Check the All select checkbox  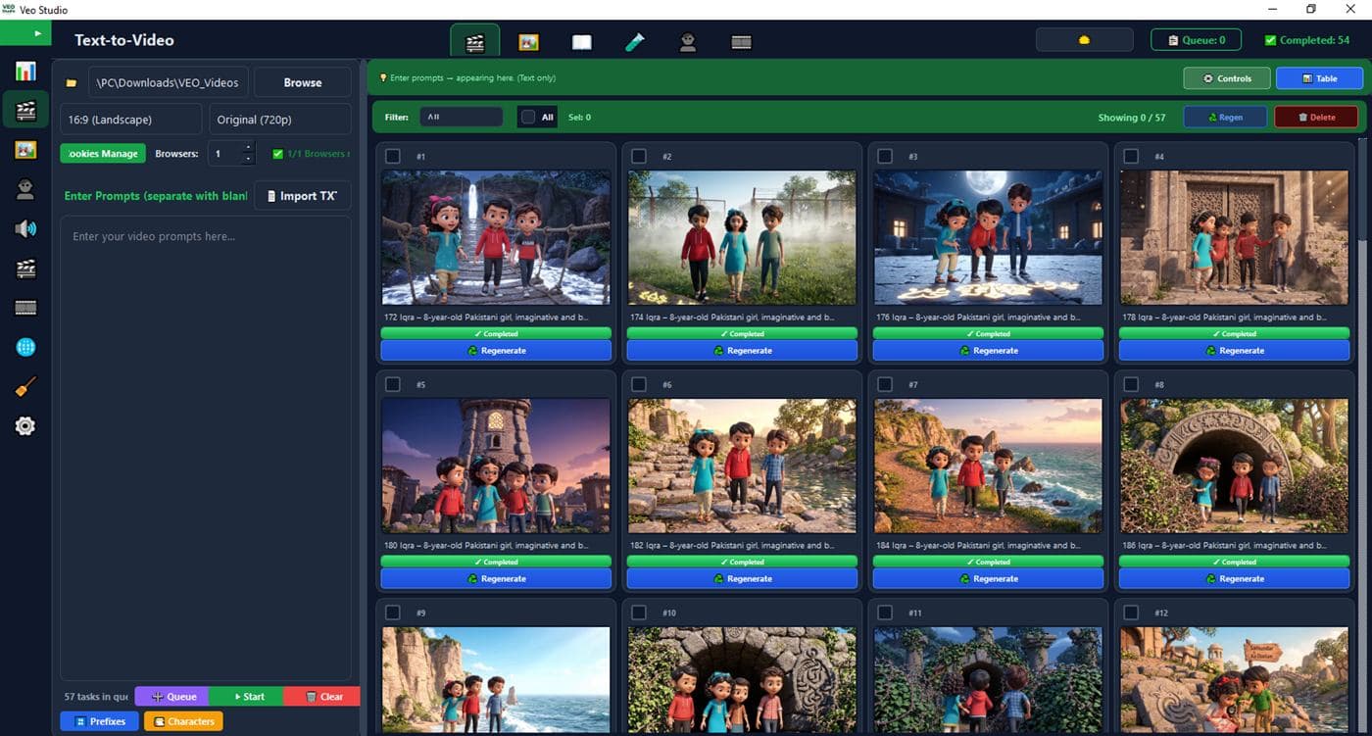[528, 117]
